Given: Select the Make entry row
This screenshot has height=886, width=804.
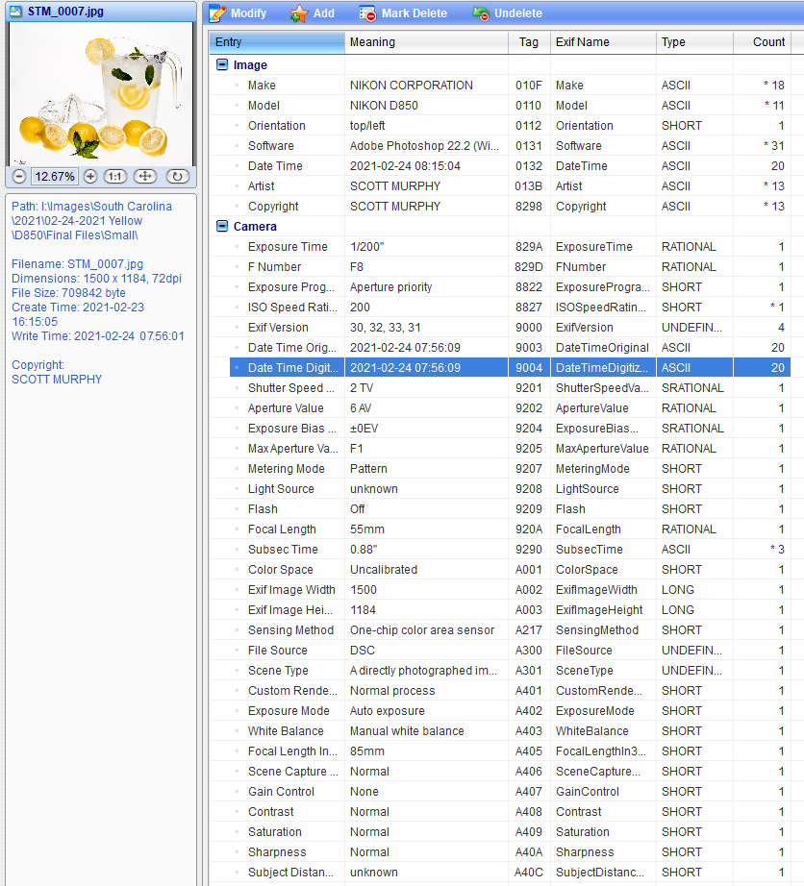Looking at the screenshot, I should (x=262, y=86).
